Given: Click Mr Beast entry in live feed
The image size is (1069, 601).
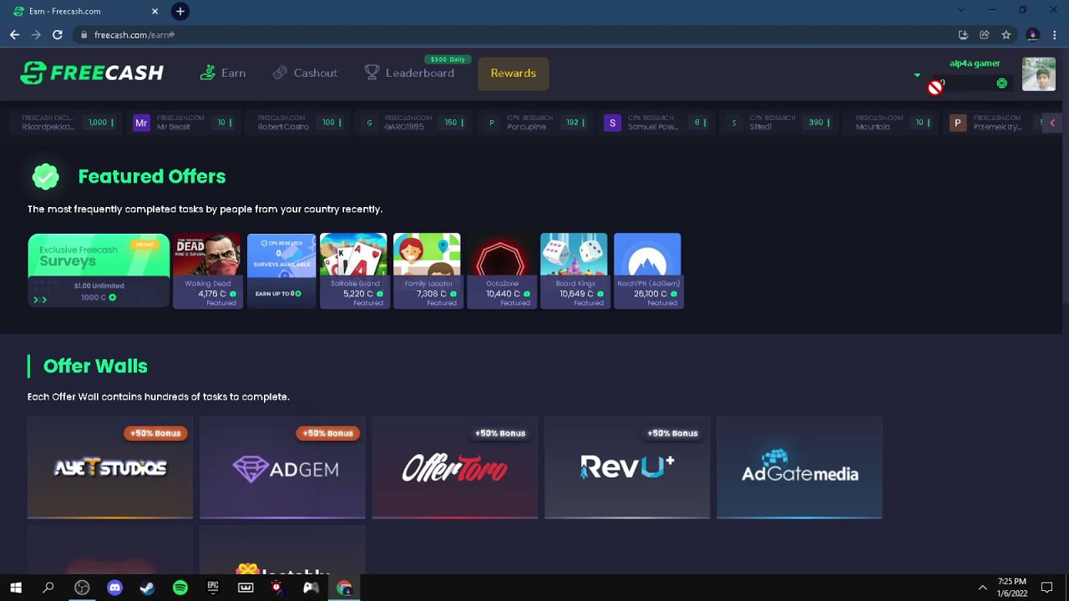Looking at the screenshot, I should [x=183, y=123].
